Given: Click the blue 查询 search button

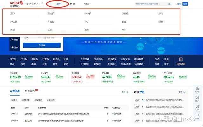Looking at the screenshot, I should (x=42, y=45).
